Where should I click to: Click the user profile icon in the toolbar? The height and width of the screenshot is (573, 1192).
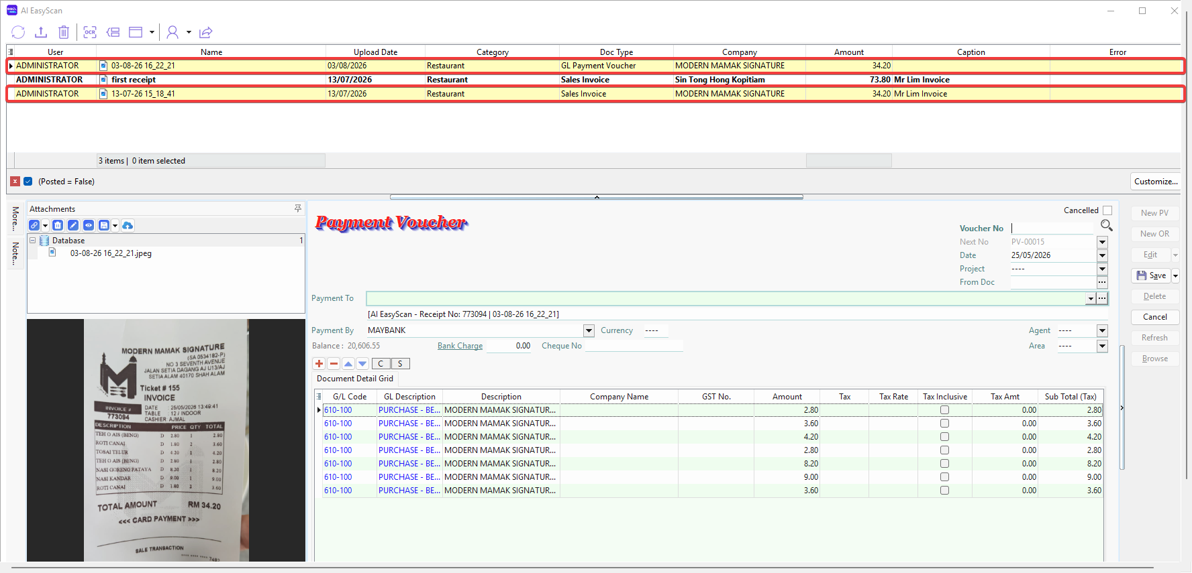tap(172, 32)
